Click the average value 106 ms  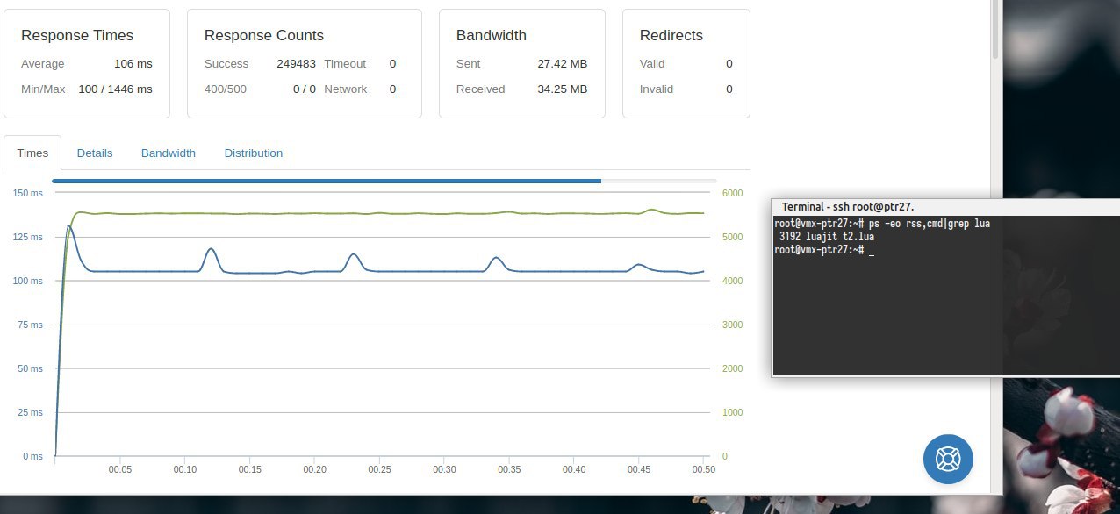(x=133, y=64)
